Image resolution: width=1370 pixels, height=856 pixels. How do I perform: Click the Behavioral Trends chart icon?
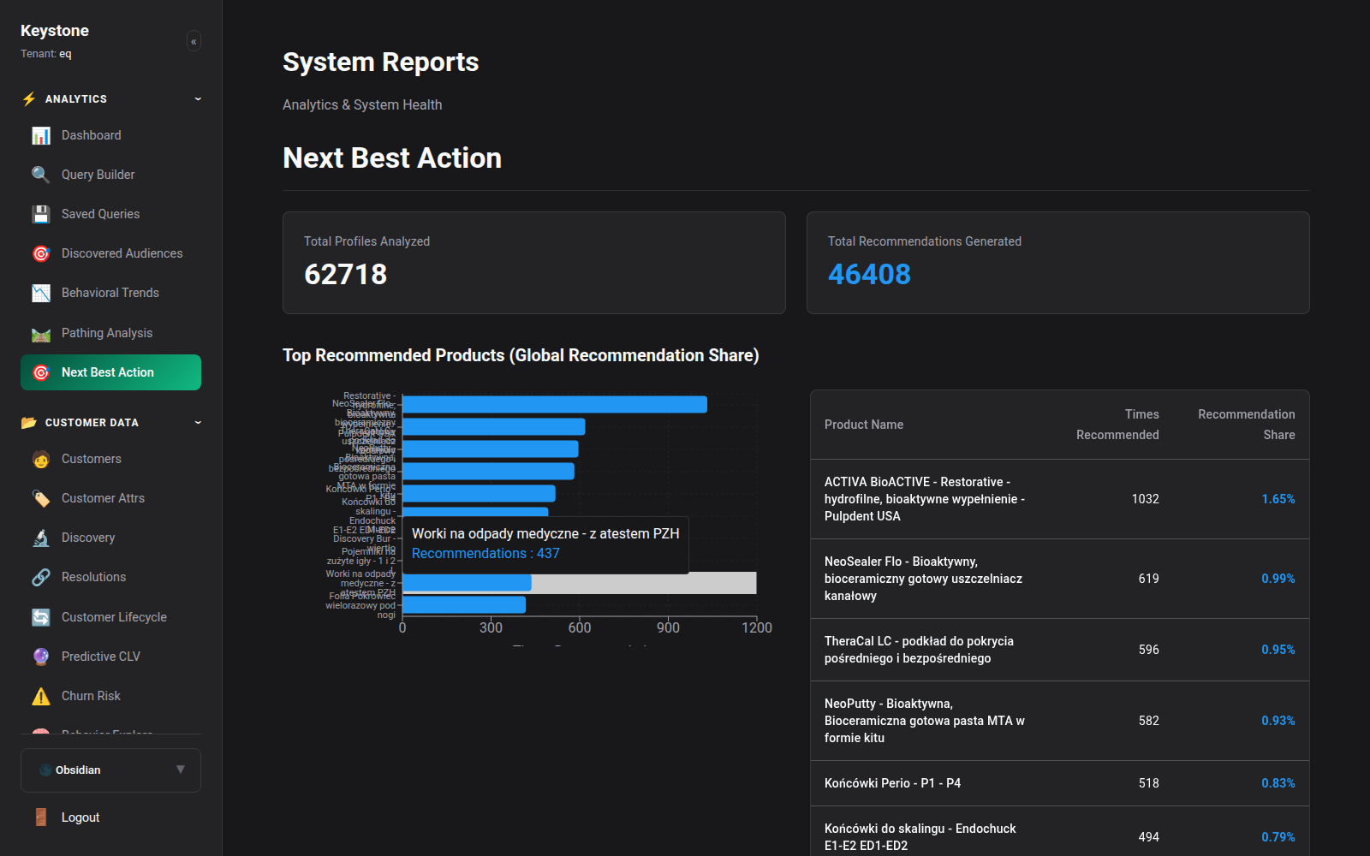pyautogui.click(x=41, y=293)
